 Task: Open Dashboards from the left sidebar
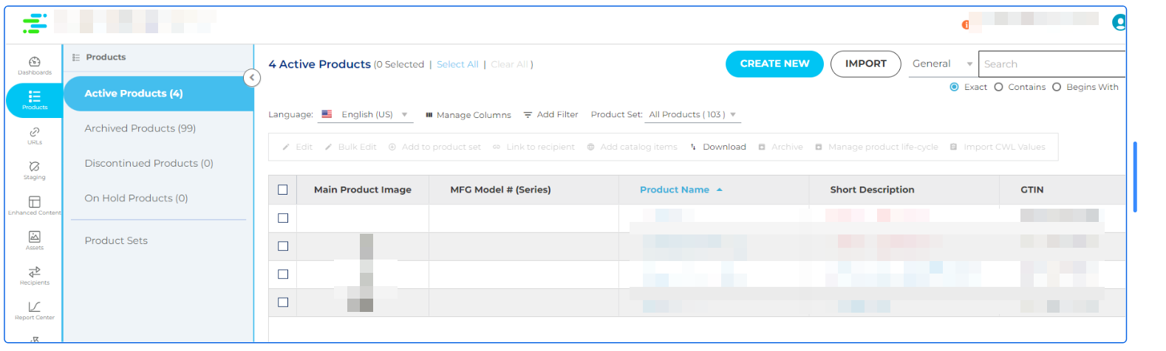pyautogui.click(x=34, y=65)
